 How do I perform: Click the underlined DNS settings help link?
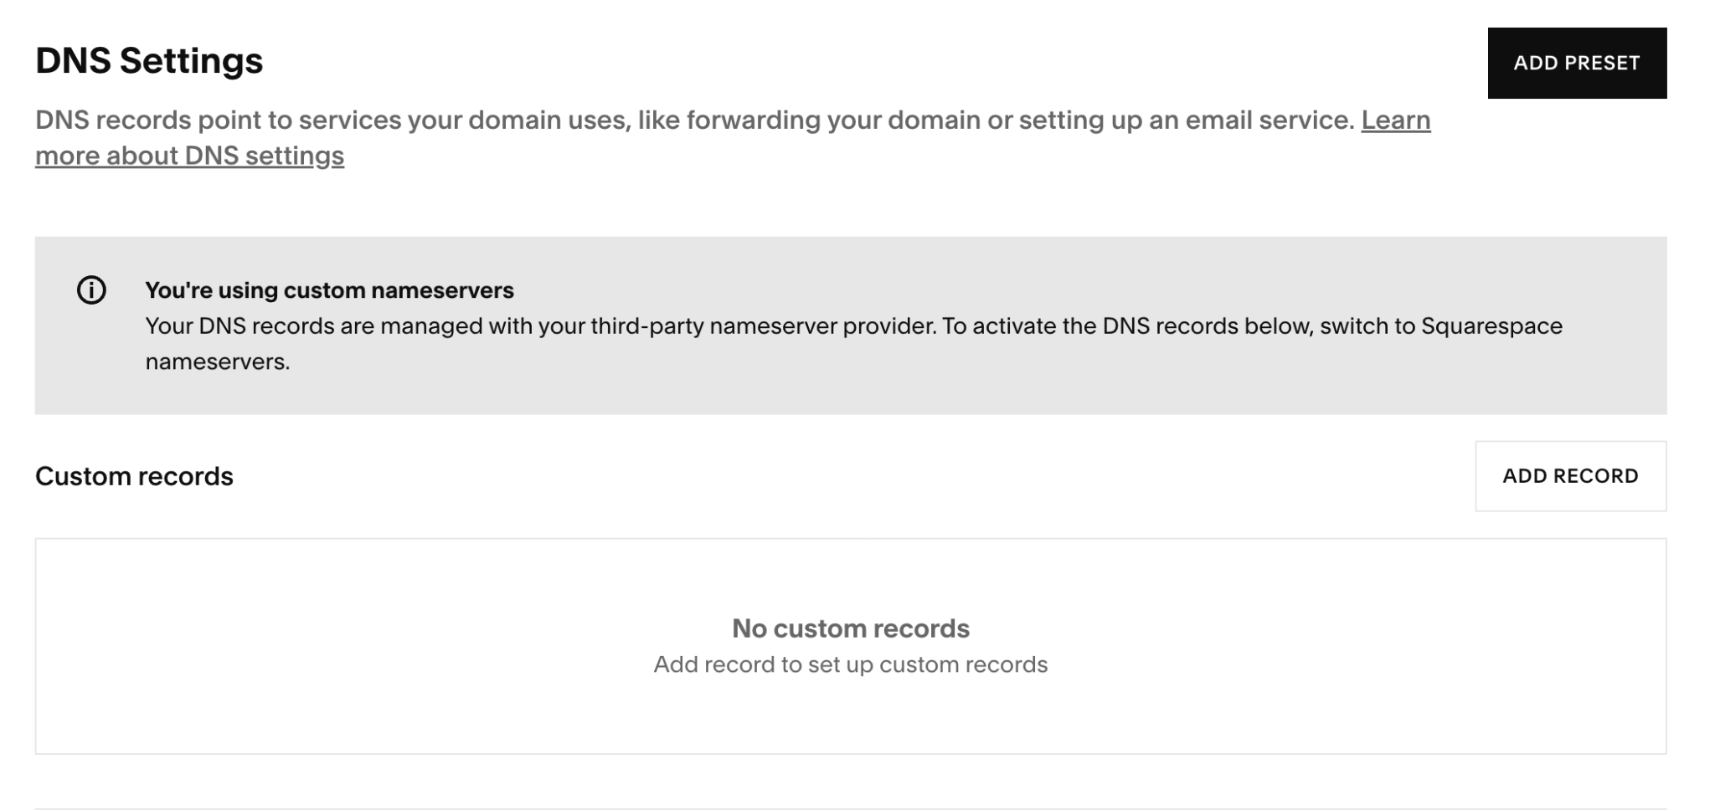pos(188,155)
